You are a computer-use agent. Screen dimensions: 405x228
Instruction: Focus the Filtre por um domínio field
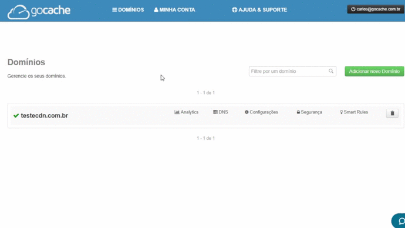pyautogui.click(x=292, y=71)
